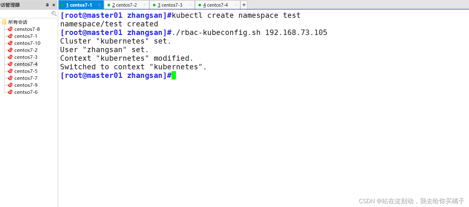Viewport: 469px width, 207px height.
Task: Click the centos7-7 session icon
Action: click(10, 78)
